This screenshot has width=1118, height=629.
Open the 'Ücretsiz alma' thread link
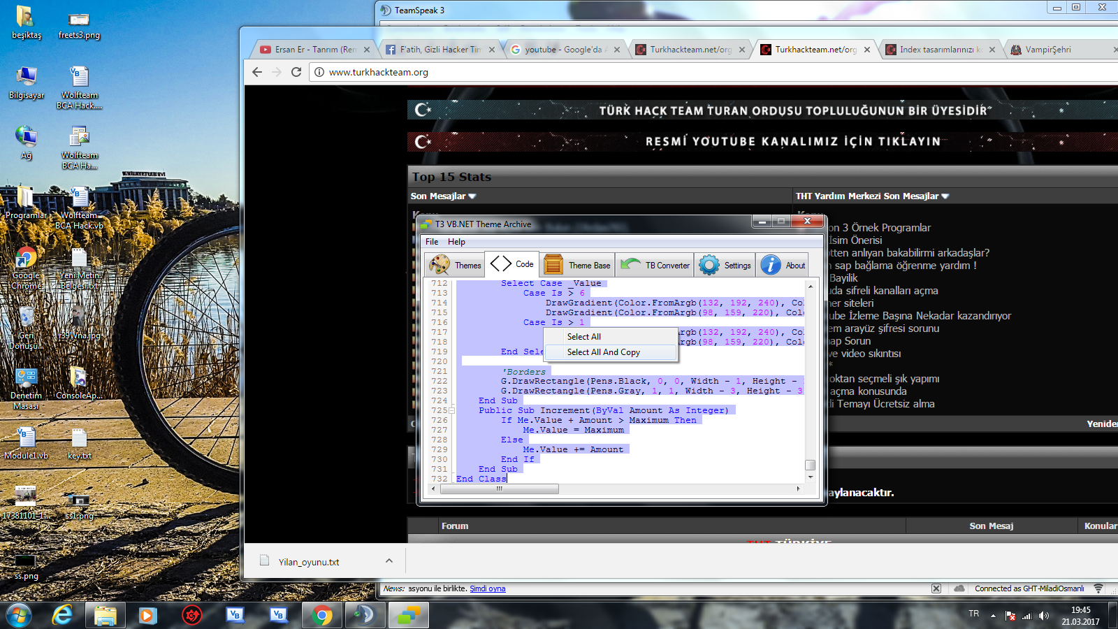coord(881,404)
